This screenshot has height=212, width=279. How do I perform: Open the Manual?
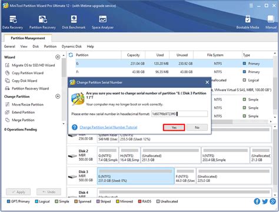tap(271, 22)
